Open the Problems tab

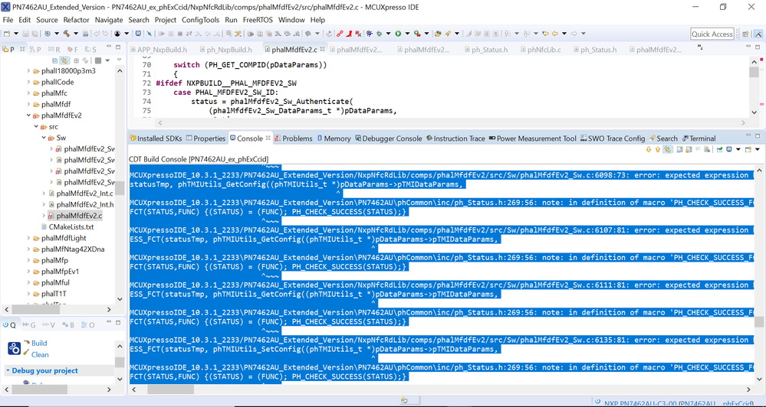point(293,138)
